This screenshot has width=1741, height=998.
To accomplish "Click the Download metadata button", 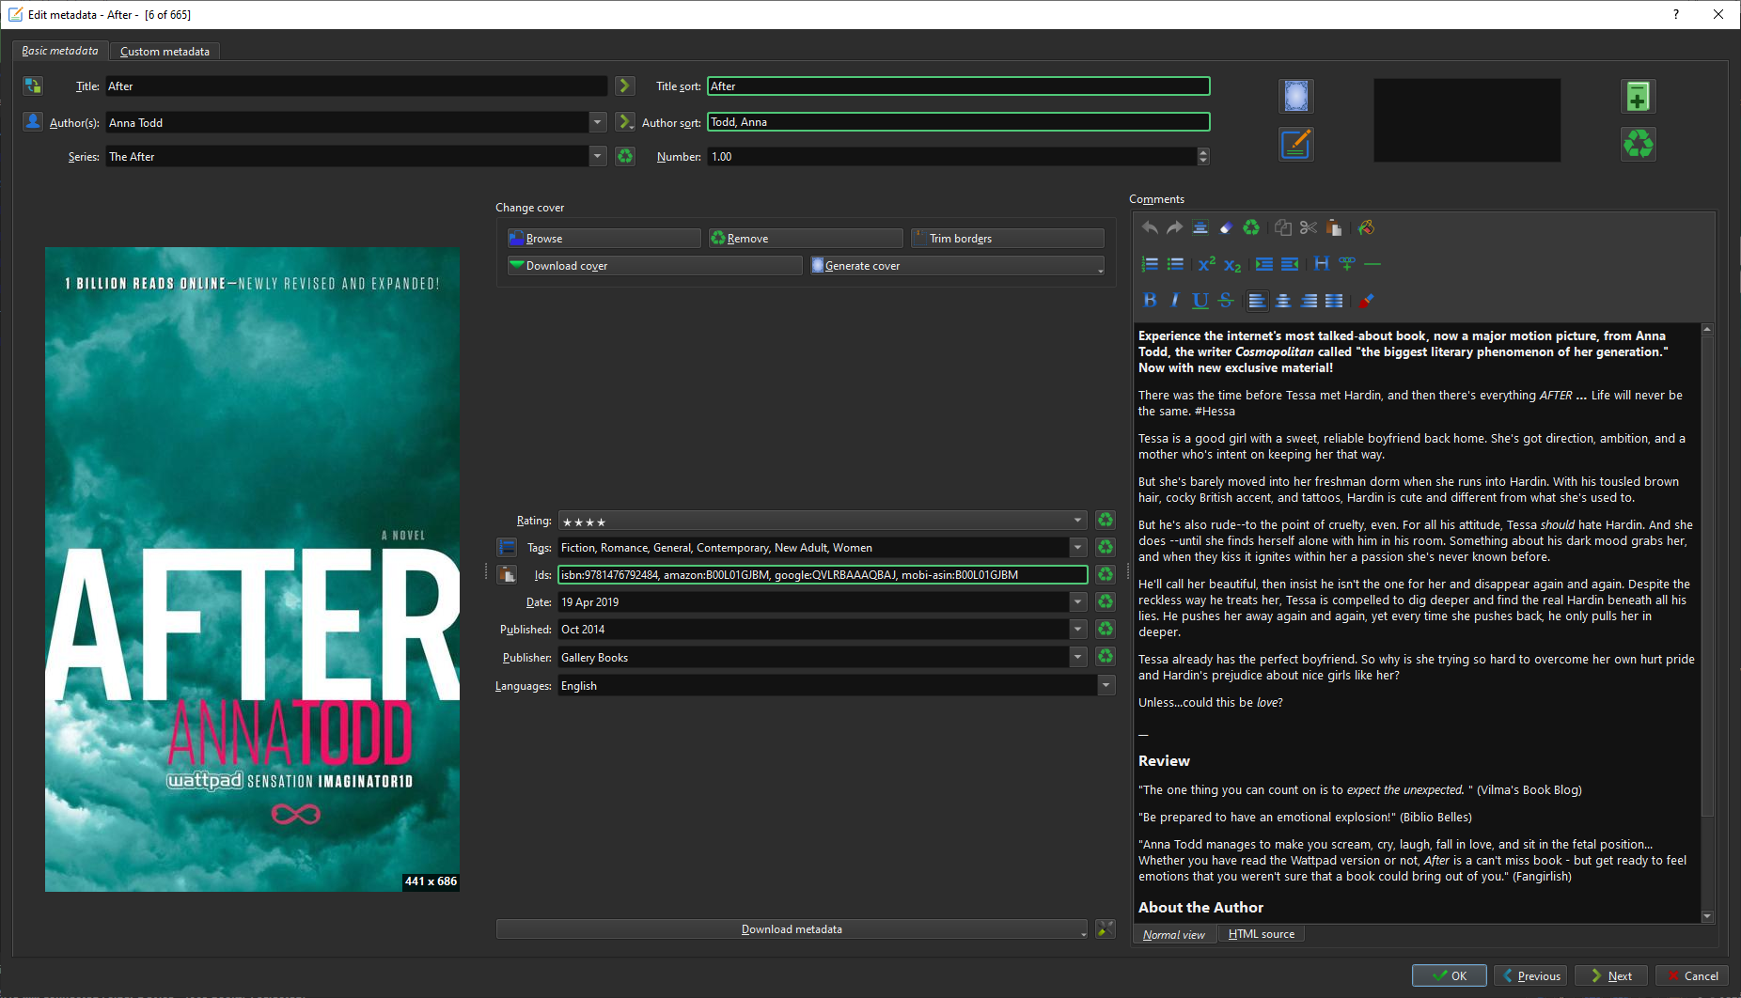I will pos(791,929).
